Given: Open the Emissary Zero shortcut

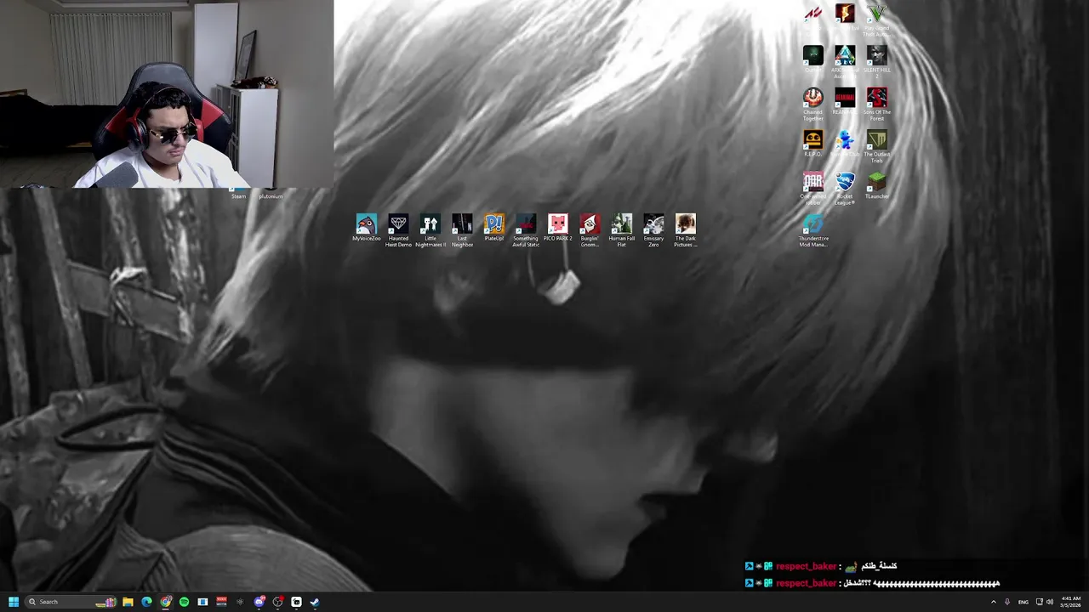Looking at the screenshot, I should point(653,229).
